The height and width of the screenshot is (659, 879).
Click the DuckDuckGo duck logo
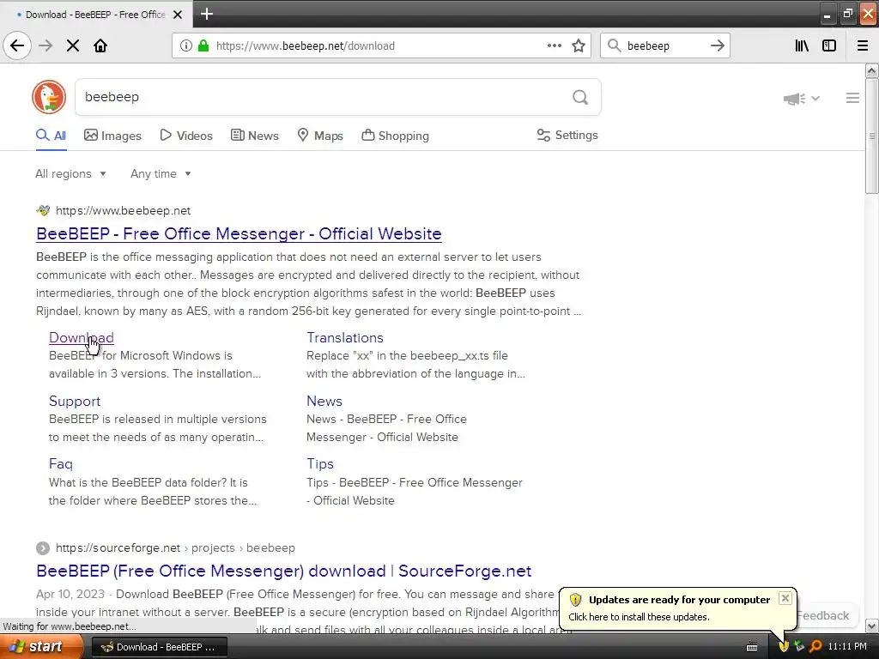(x=49, y=97)
